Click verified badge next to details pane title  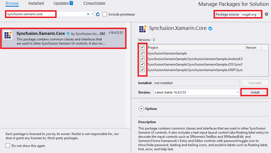pyautogui.click(x=210, y=28)
